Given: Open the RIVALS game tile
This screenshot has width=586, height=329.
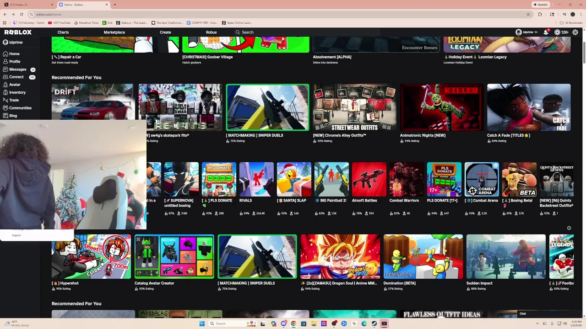Looking at the screenshot, I should (256, 179).
